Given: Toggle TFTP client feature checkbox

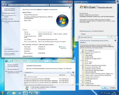Looking at the screenshot, I should (83, 64).
